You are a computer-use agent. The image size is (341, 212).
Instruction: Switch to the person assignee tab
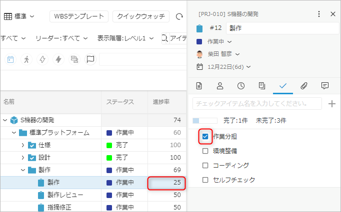click(220, 85)
